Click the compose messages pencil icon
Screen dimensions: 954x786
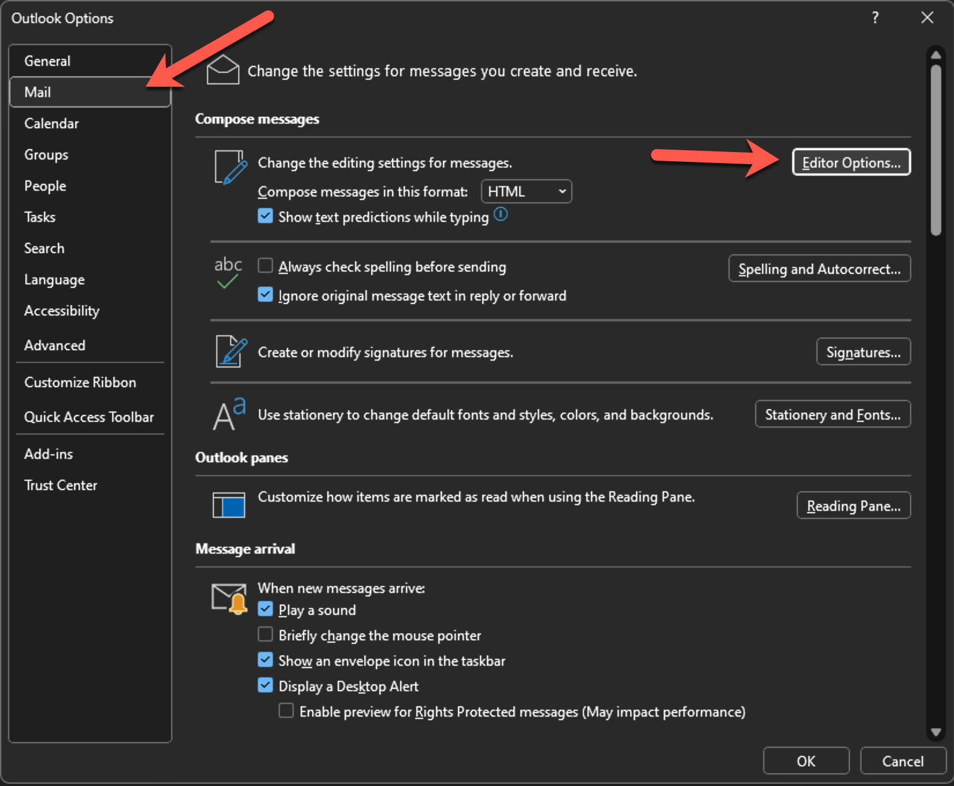point(228,167)
